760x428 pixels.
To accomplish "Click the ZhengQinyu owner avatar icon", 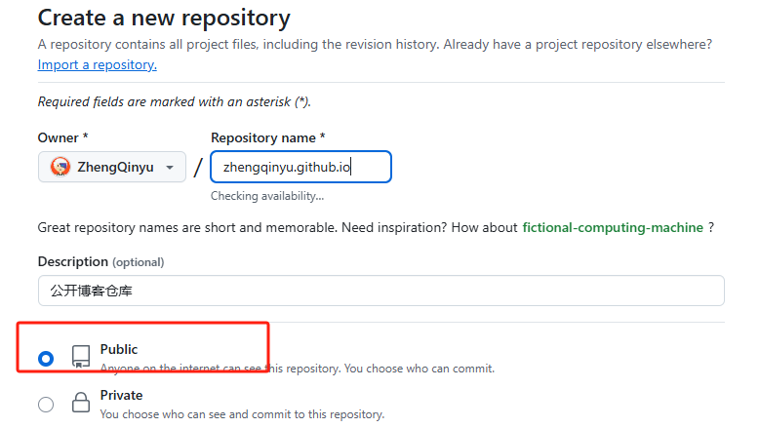I will pyautogui.click(x=60, y=167).
